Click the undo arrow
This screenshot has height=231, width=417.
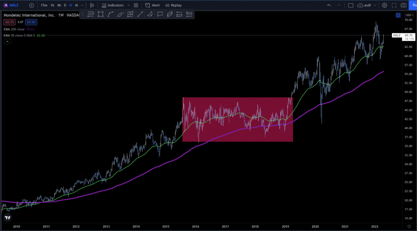329,5
